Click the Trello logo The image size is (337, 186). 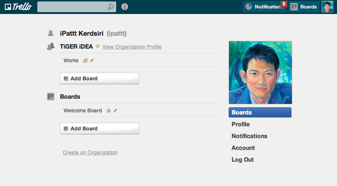18,7
